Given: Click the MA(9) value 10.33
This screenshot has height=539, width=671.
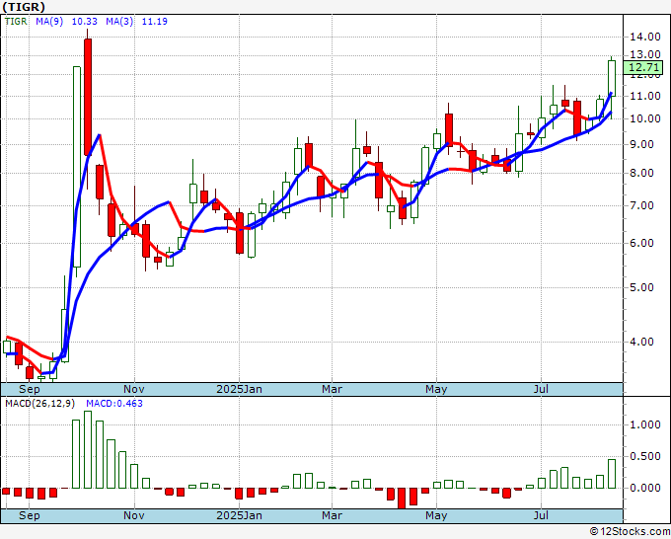Looking at the screenshot, I should point(84,22).
